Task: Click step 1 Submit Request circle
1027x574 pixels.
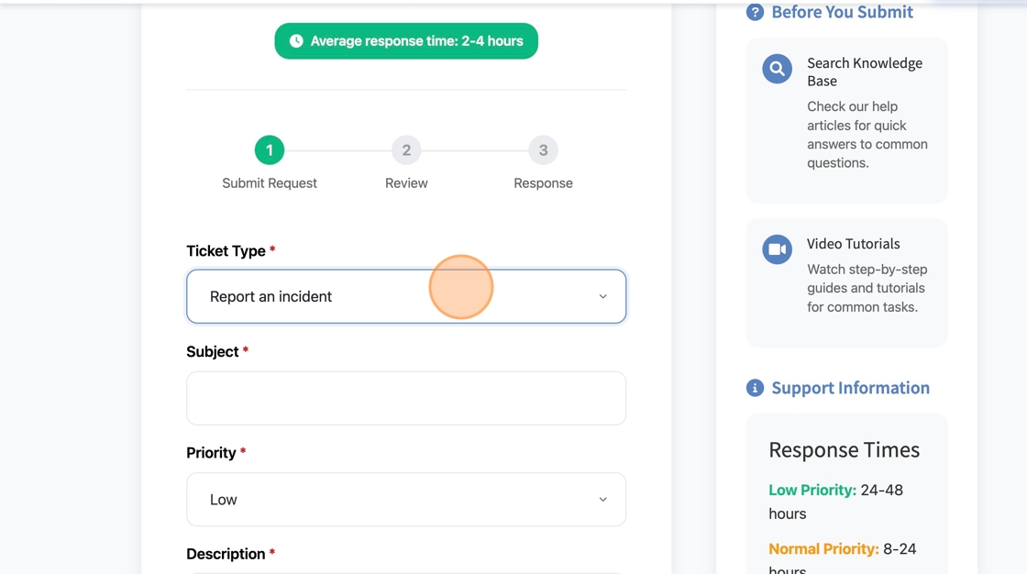Action: tap(270, 149)
